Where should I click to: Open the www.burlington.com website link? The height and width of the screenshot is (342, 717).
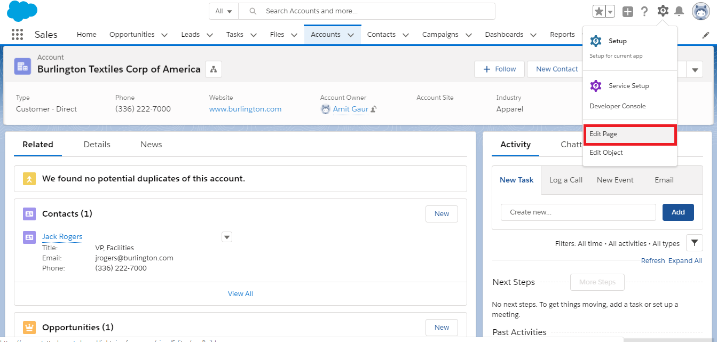[245, 109]
